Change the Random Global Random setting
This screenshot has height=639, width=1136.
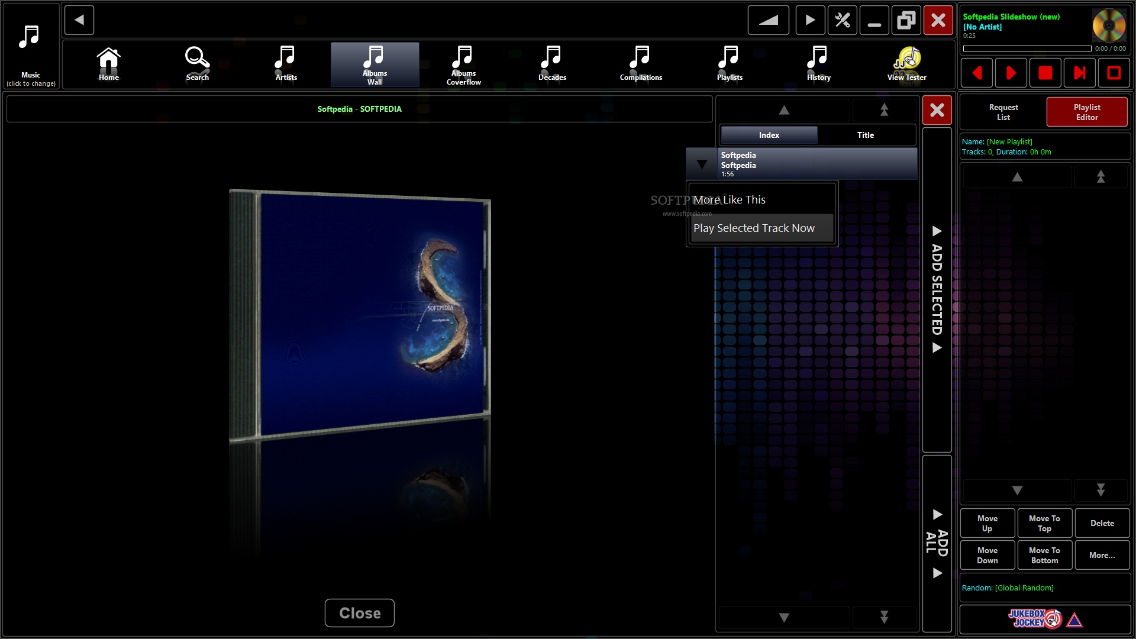point(1045,588)
